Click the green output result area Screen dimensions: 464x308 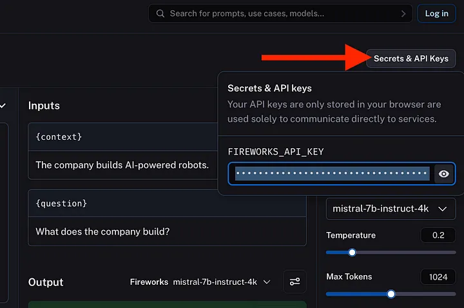[x=166, y=304]
